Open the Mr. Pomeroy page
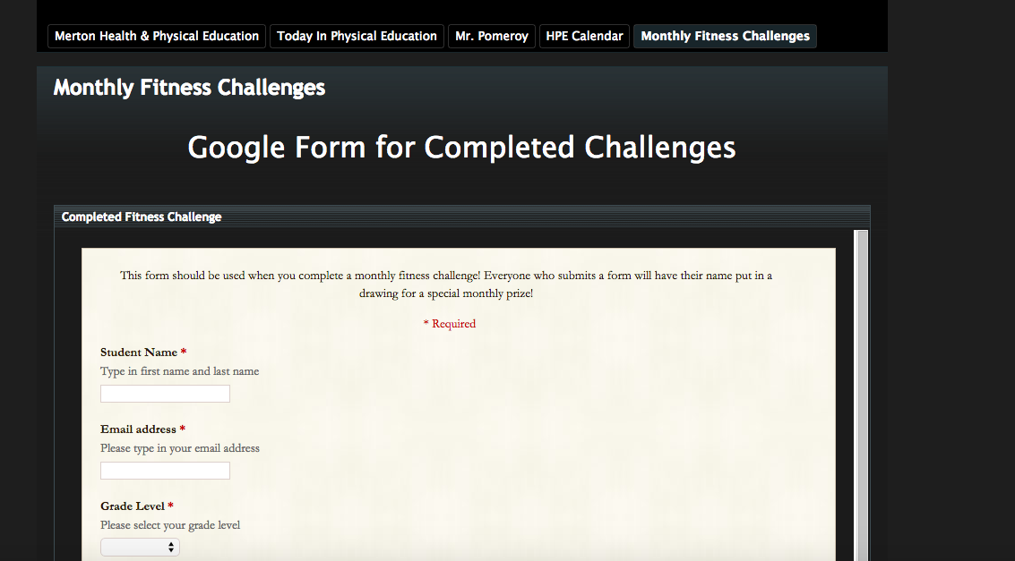This screenshot has width=1015, height=561. click(491, 36)
